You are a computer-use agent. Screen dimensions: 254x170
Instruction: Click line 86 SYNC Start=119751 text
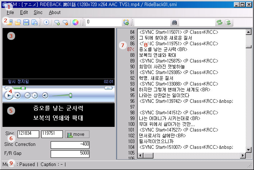[x=179, y=43]
